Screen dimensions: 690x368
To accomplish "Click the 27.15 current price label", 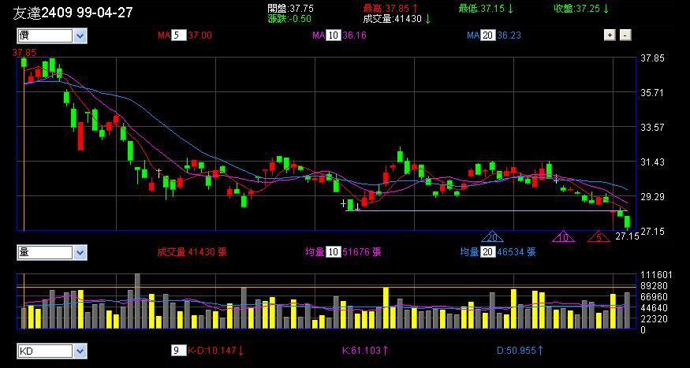I will click(626, 236).
